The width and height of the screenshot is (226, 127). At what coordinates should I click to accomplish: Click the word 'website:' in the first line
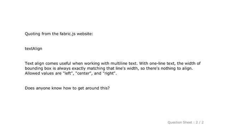[x=85, y=34]
